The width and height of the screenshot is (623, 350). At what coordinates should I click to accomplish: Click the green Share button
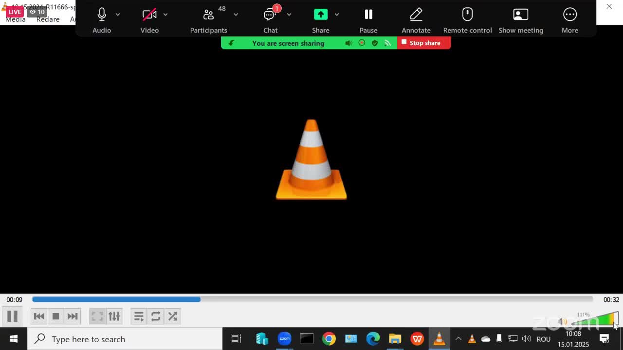tap(321, 19)
